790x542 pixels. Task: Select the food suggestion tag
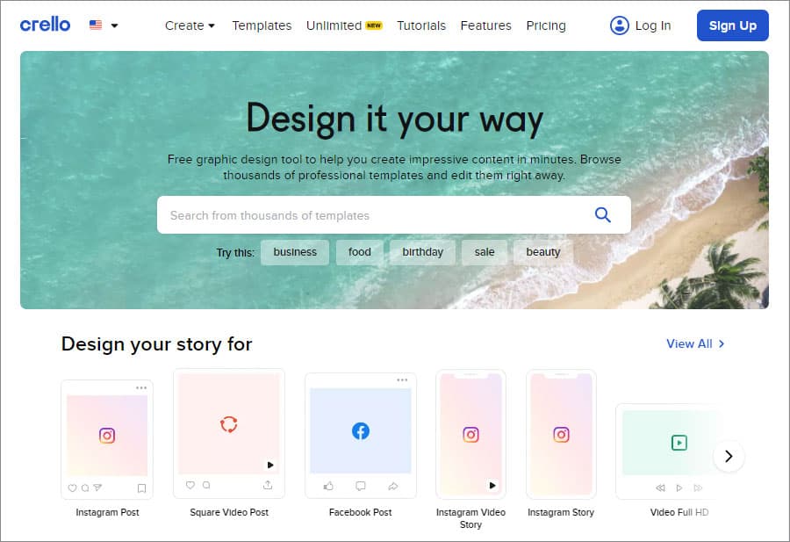click(x=359, y=251)
